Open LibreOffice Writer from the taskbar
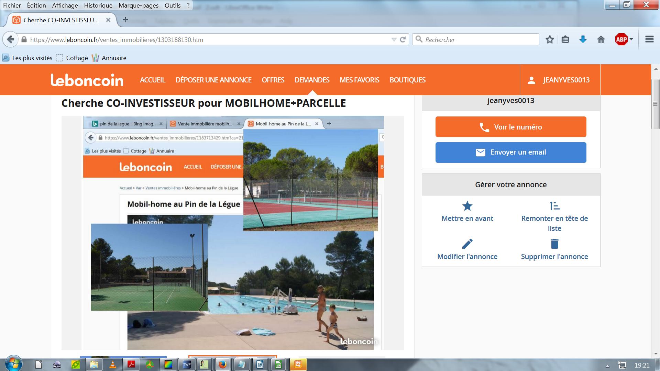 pos(260,364)
